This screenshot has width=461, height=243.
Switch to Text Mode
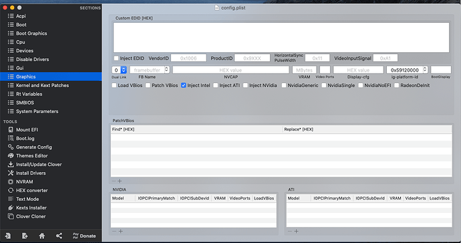point(27,199)
